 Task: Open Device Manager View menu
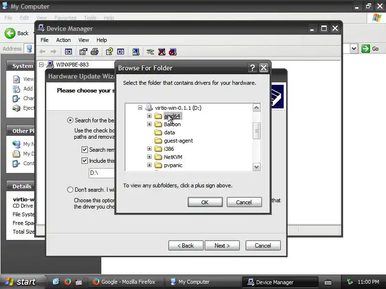(x=83, y=40)
